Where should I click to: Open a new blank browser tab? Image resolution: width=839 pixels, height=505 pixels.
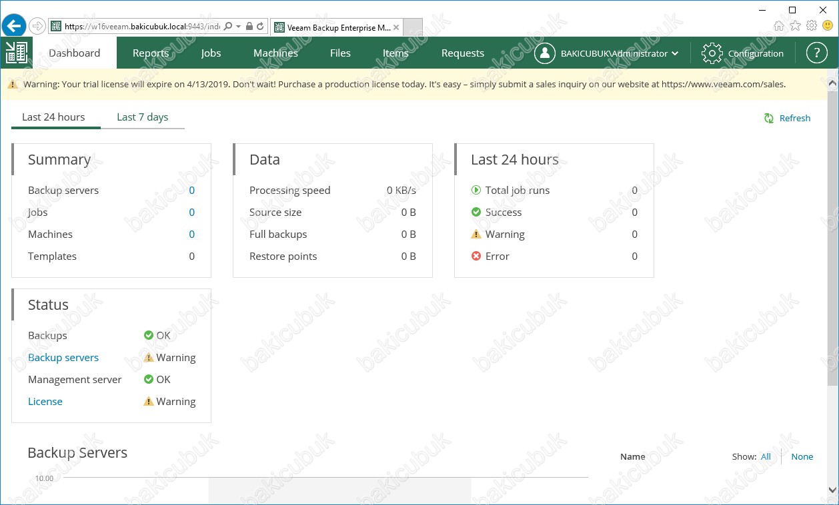pyautogui.click(x=413, y=27)
